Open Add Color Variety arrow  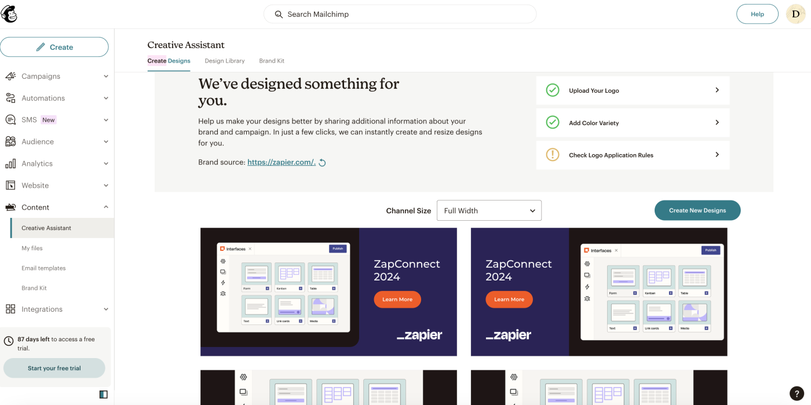(x=717, y=122)
